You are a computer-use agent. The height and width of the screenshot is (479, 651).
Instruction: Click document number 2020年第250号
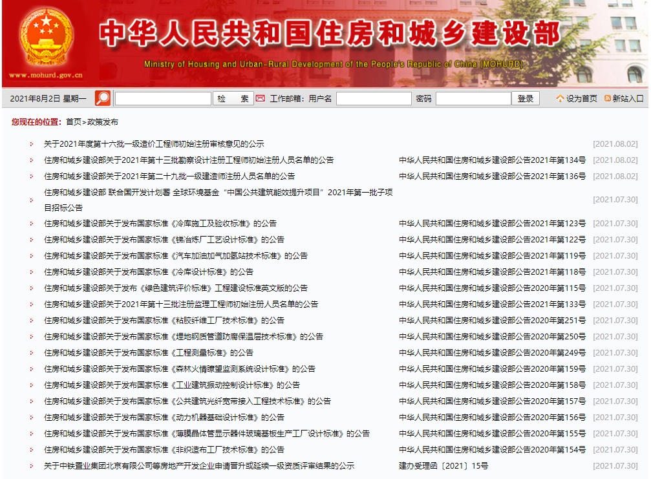(492, 337)
